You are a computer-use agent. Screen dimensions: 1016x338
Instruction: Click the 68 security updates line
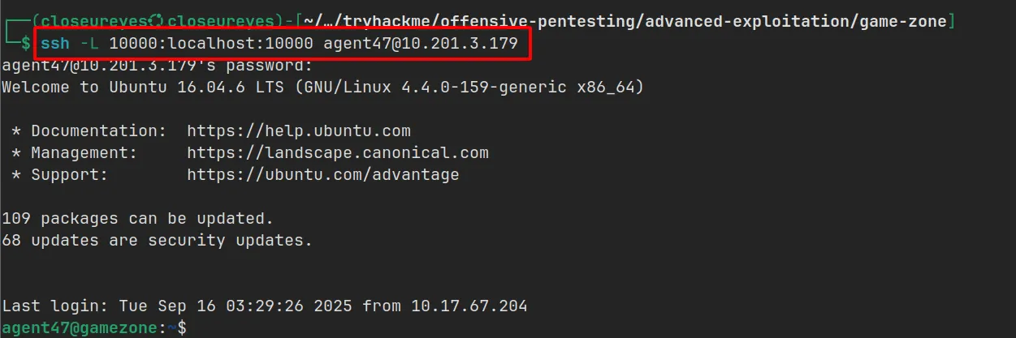[157, 240]
